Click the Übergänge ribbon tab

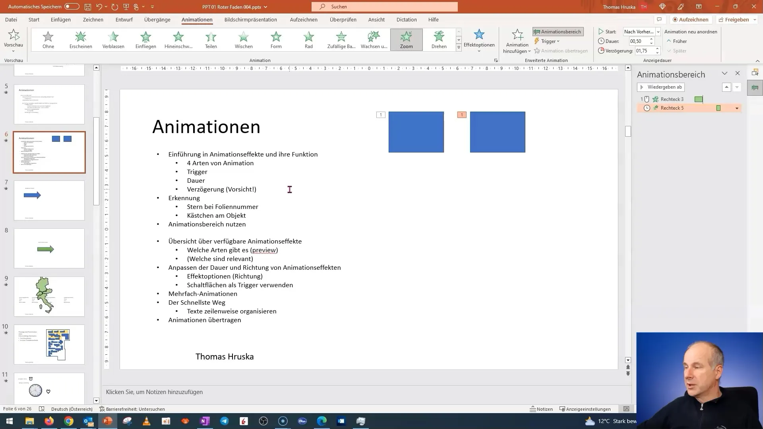tap(157, 19)
